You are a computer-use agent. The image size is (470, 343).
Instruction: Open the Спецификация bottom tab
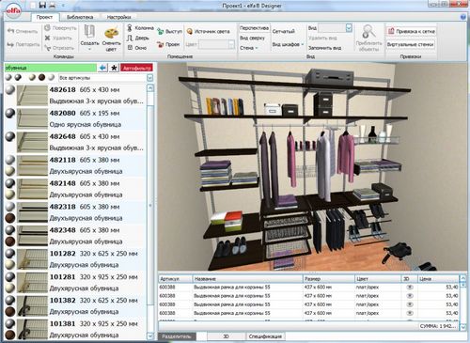click(265, 336)
